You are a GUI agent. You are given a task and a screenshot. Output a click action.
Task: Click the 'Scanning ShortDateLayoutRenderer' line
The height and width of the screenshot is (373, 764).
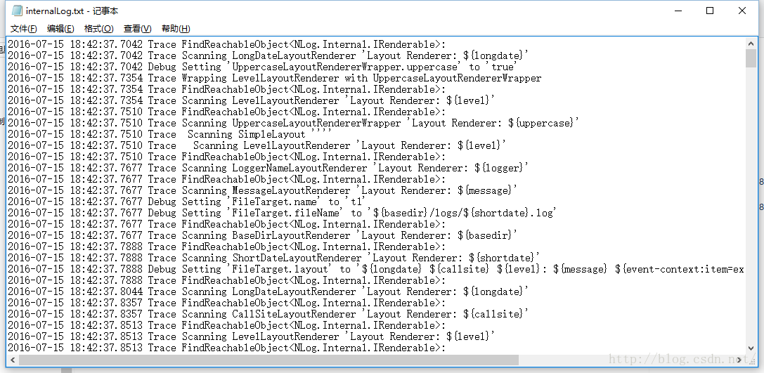pyautogui.click(x=274, y=257)
